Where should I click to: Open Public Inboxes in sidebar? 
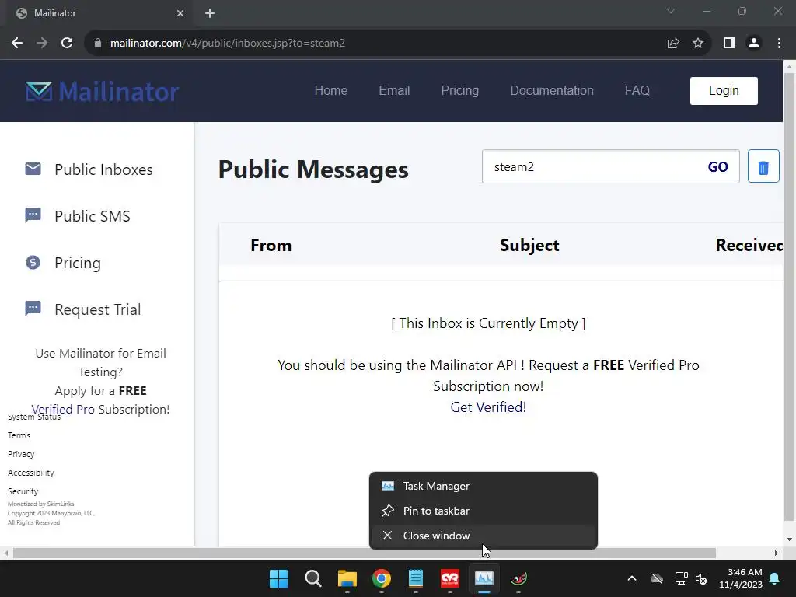point(103,169)
